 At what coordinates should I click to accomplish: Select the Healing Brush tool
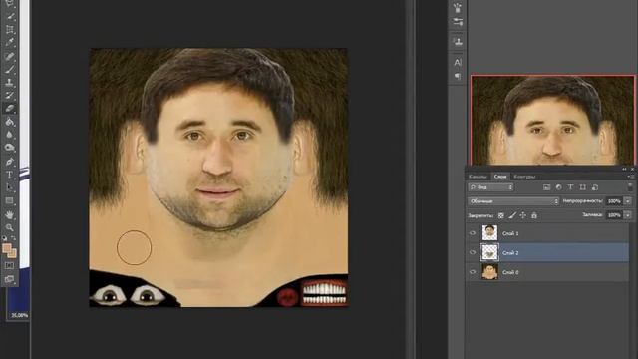10,56
